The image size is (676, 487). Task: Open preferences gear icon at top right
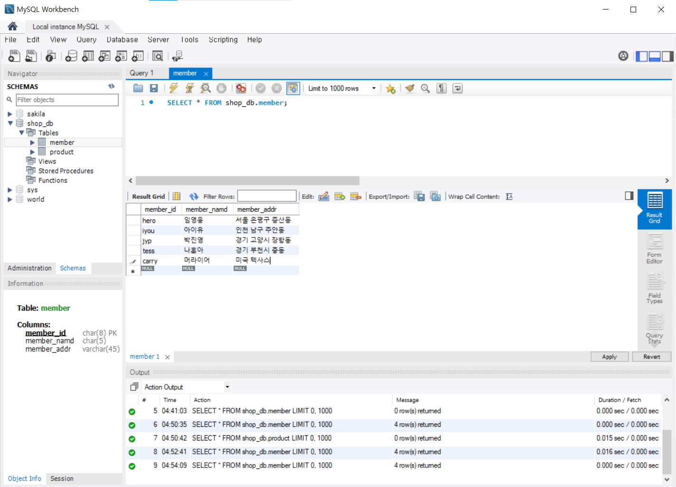click(623, 56)
